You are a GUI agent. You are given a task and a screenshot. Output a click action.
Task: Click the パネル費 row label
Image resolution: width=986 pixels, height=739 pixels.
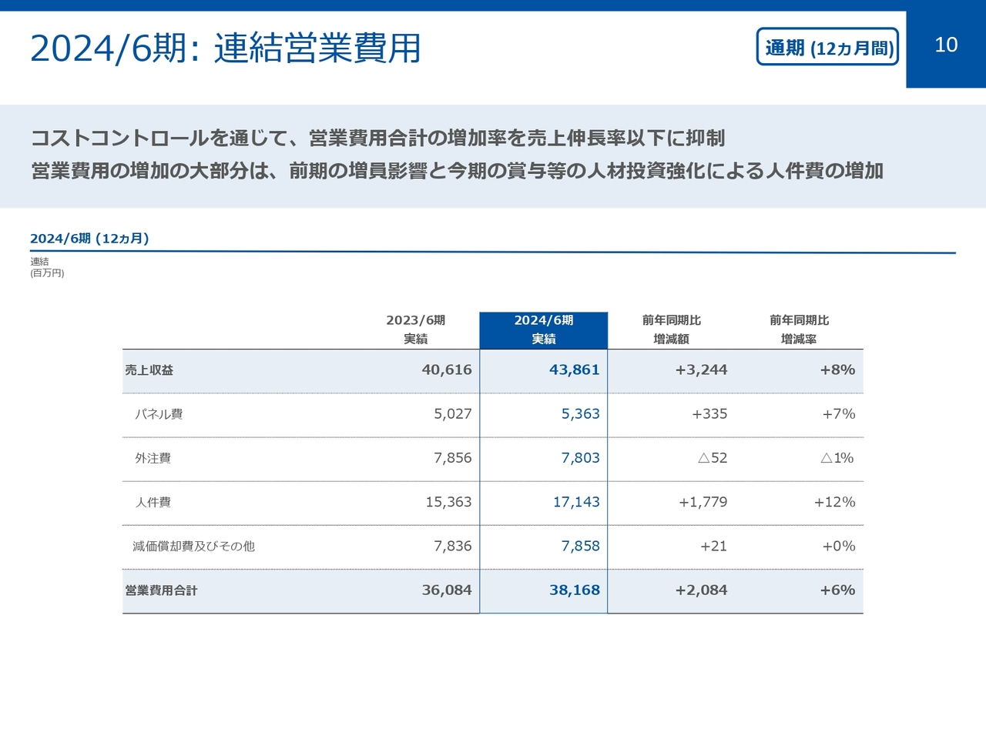(159, 414)
